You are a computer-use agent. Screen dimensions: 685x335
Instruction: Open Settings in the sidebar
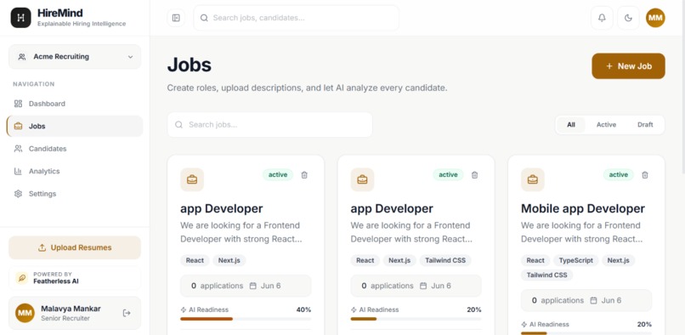[75, 193]
